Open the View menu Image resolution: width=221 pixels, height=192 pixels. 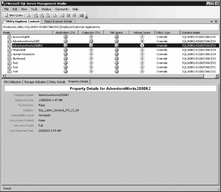pos(24,9)
